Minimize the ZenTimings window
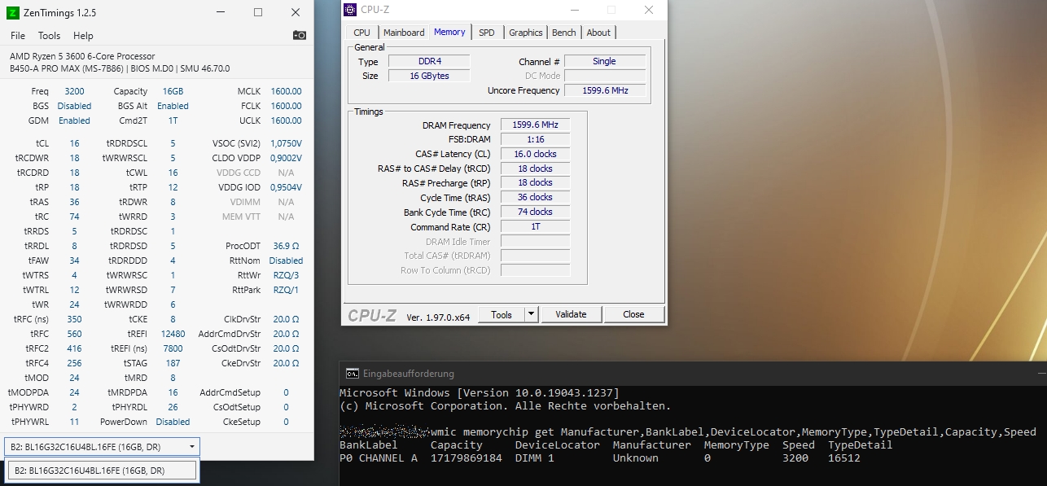 point(221,12)
